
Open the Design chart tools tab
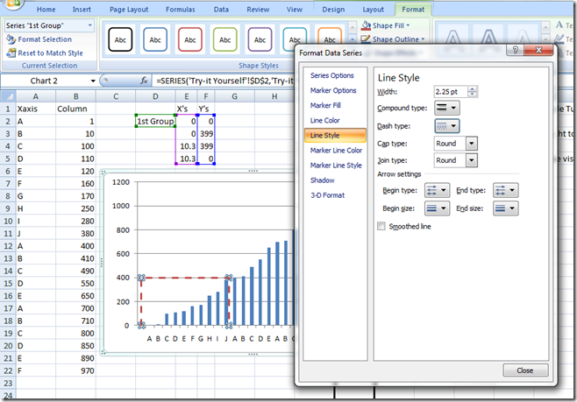tap(333, 10)
